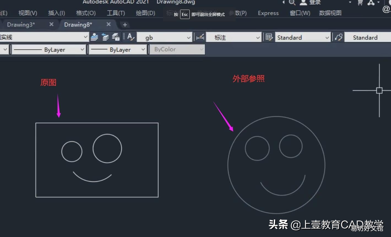Image resolution: width=391 pixels, height=237 pixels.
Task: Select the red 原图 text label
Action: pos(48,82)
